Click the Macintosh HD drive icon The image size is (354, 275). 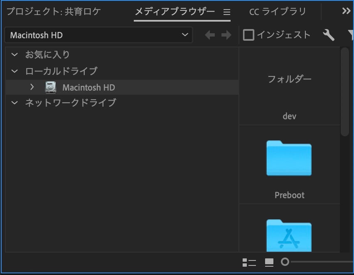[x=51, y=87]
